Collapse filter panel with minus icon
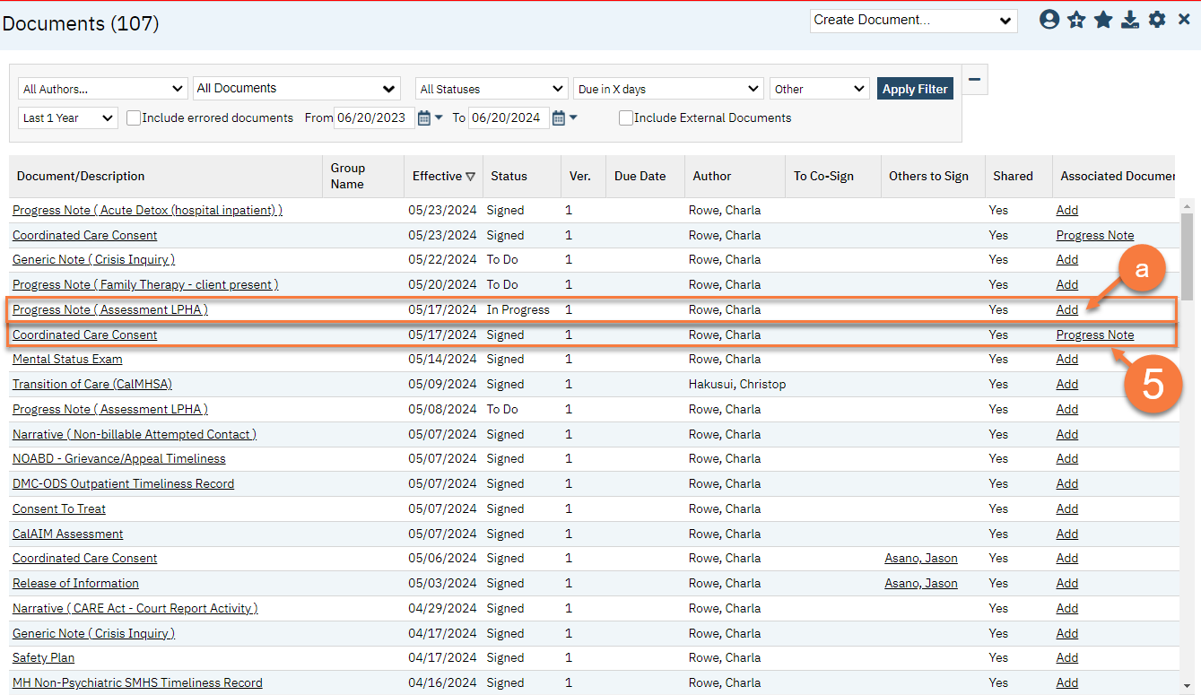 pos(974,80)
